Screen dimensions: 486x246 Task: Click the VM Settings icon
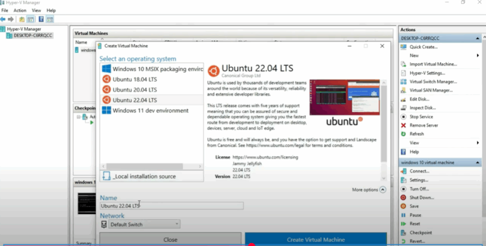(403, 180)
